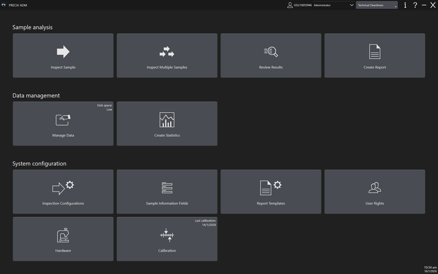Click the Create Report document icon
438x274 pixels.
point(374,52)
